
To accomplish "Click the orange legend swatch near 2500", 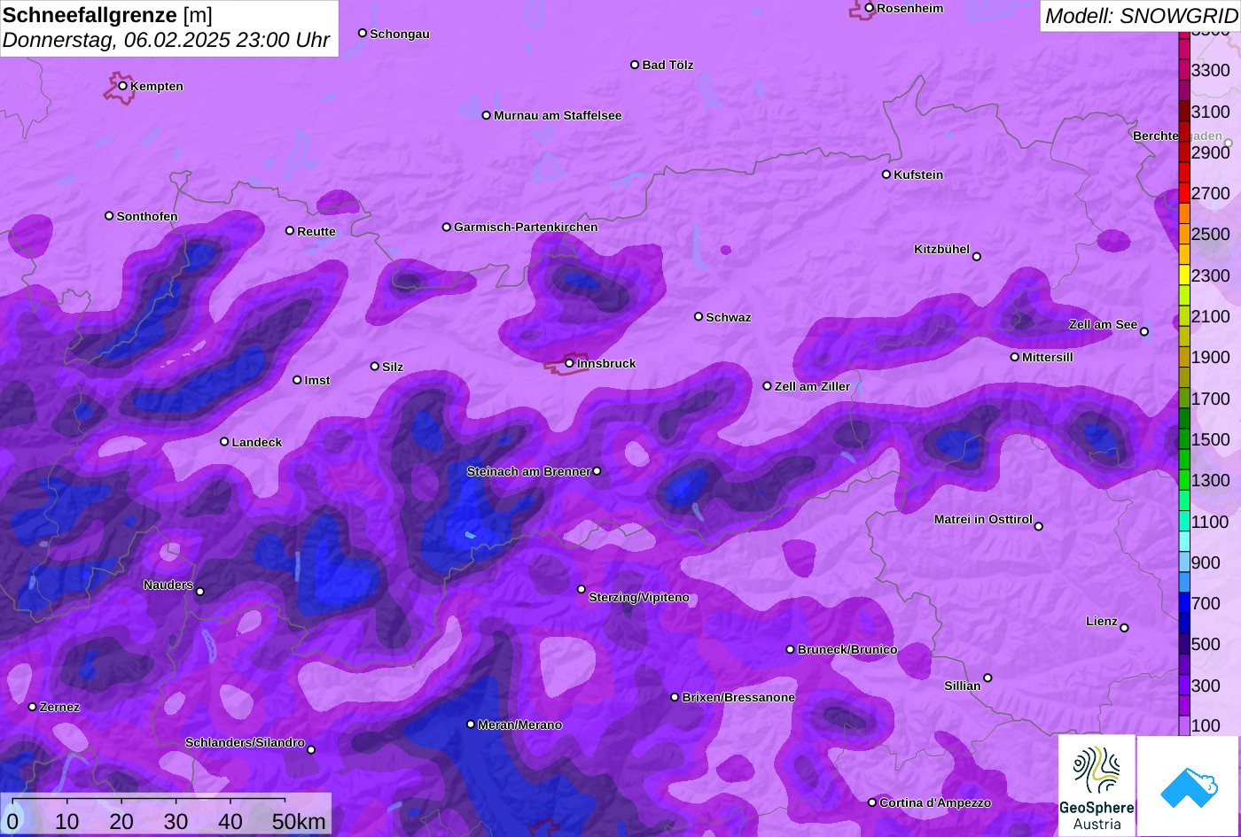I will click(1184, 234).
